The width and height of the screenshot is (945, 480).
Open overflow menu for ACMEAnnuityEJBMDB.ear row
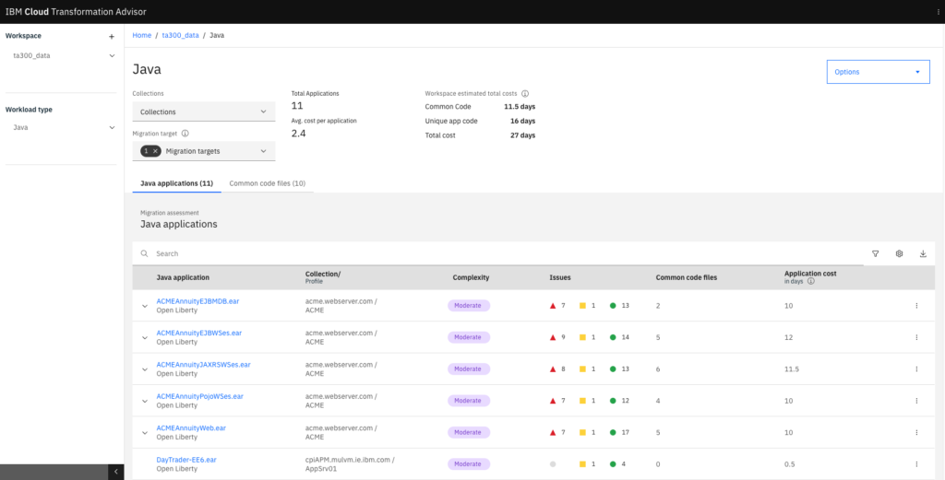pyautogui.click(x=915, y=306)
